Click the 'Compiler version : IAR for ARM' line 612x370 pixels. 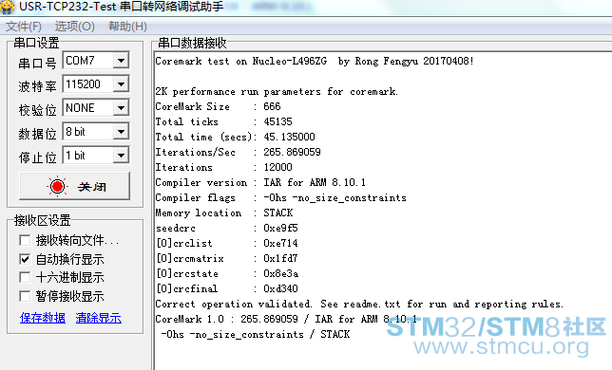point(260,182)
